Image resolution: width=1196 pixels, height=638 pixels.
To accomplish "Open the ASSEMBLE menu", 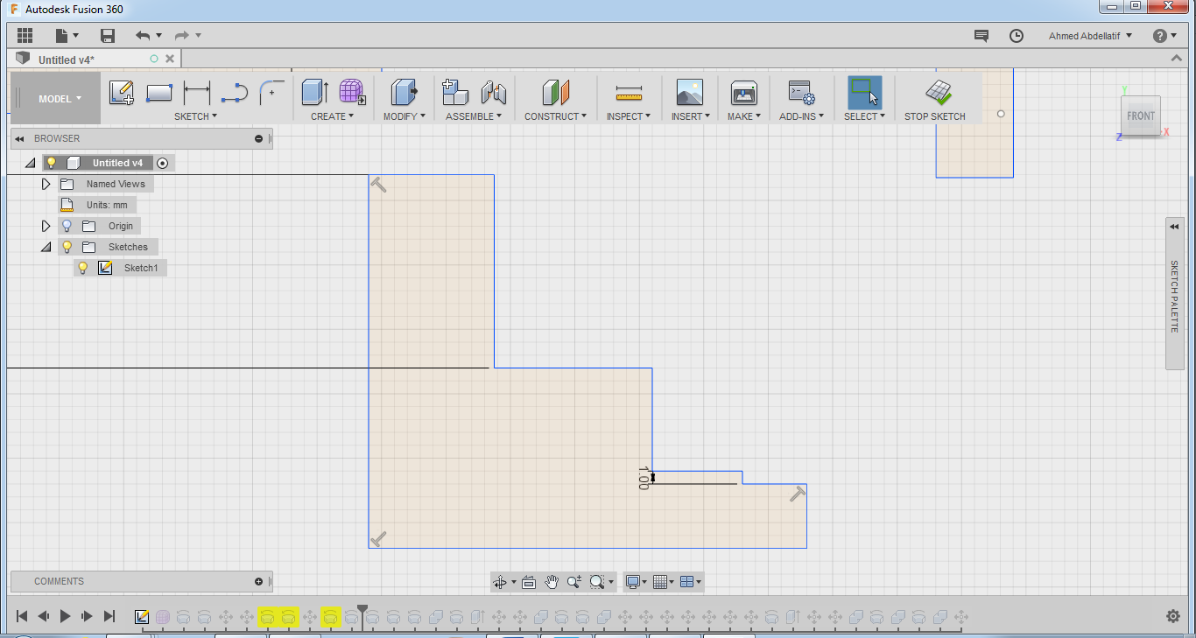I will (x=474, y=116).
